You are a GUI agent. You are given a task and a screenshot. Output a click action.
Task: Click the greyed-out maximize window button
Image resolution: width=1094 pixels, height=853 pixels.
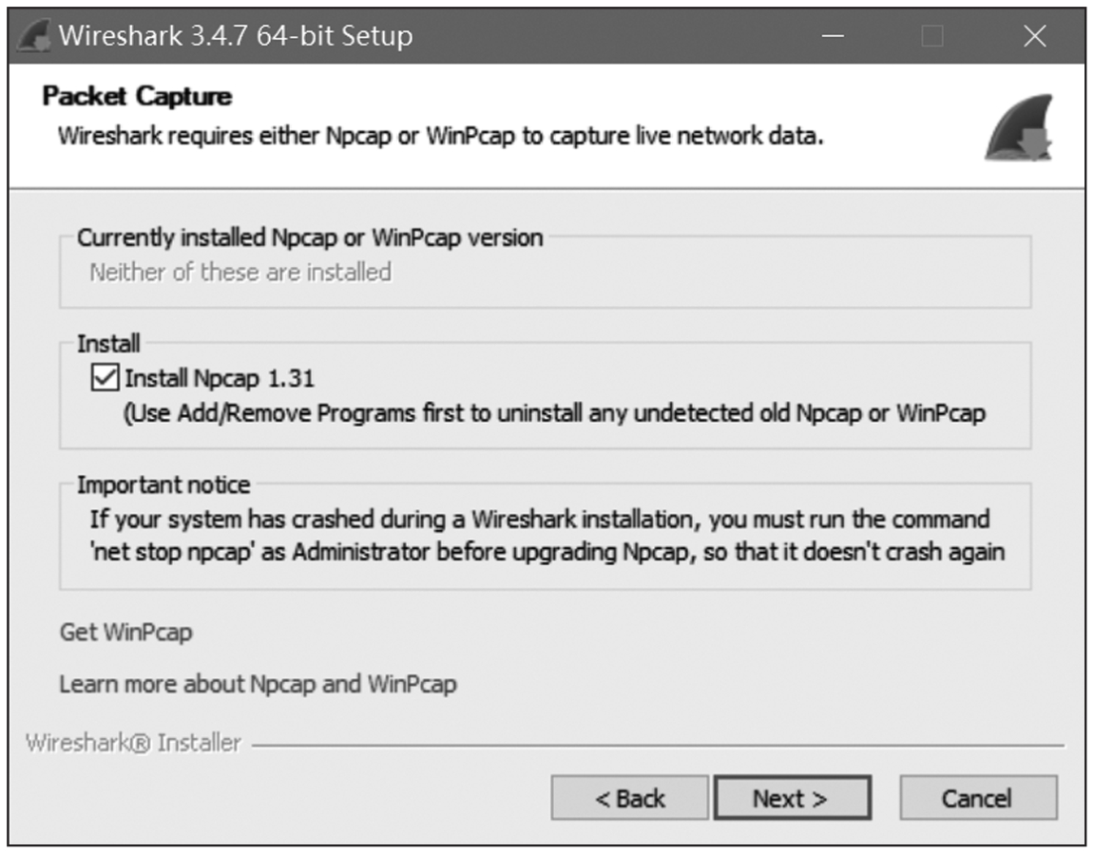pos(932,37)
